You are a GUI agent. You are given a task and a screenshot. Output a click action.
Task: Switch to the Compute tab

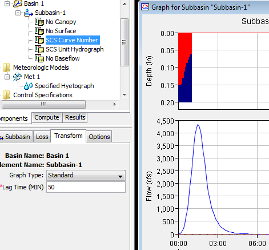(47, 117)
